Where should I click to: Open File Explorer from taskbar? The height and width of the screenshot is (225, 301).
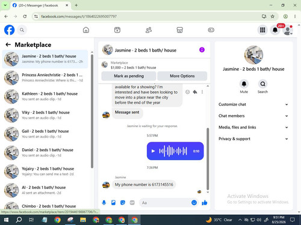(83, 220)
